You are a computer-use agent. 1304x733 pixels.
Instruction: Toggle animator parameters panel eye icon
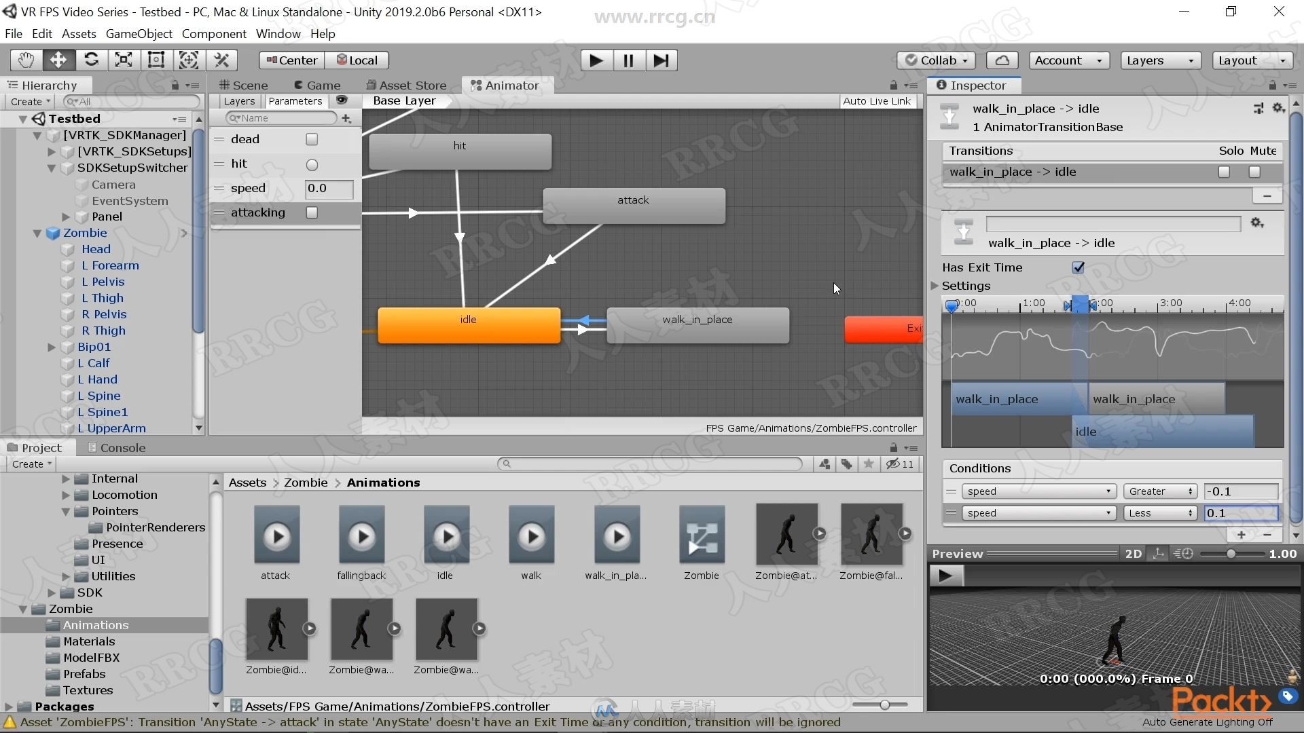[342, 100]
